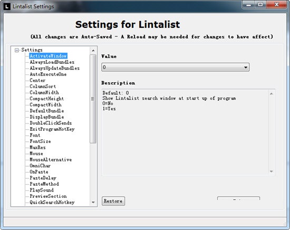The height and width of the screenshot is (230, 290).
Task: Select the ActivateWindow setting
Action: tap(49, 56)
